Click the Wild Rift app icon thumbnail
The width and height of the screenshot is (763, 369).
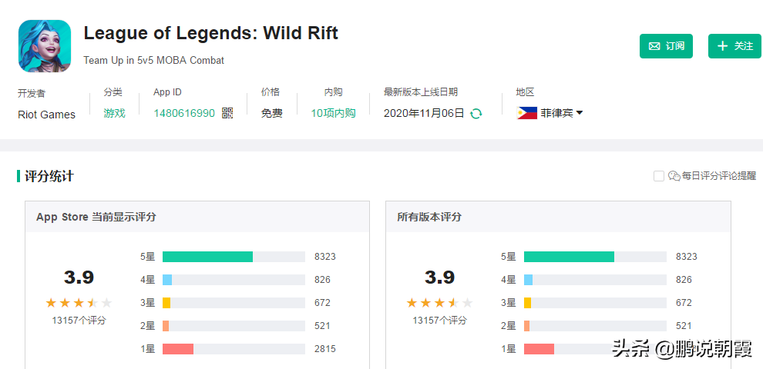tap(44, 46)
